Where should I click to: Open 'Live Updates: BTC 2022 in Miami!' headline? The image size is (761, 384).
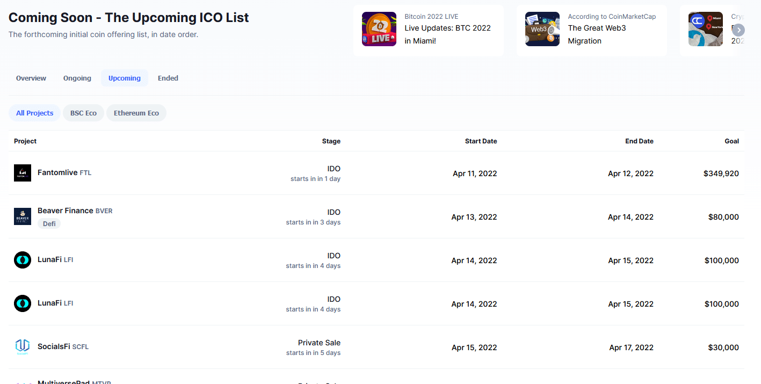click(447, 34)
